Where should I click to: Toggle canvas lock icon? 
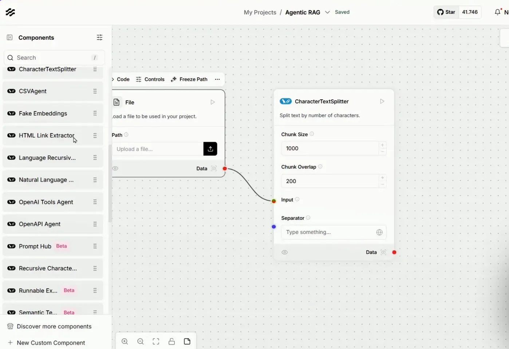point(171,341)
